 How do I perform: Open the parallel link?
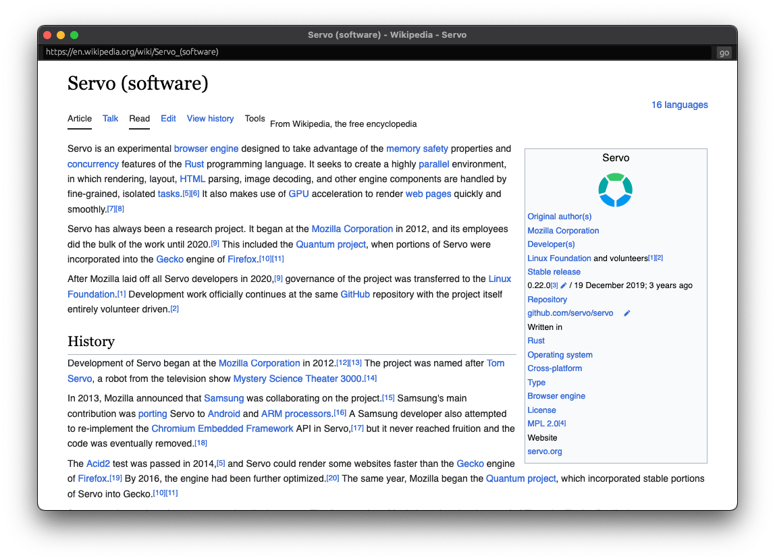point(434,164)
